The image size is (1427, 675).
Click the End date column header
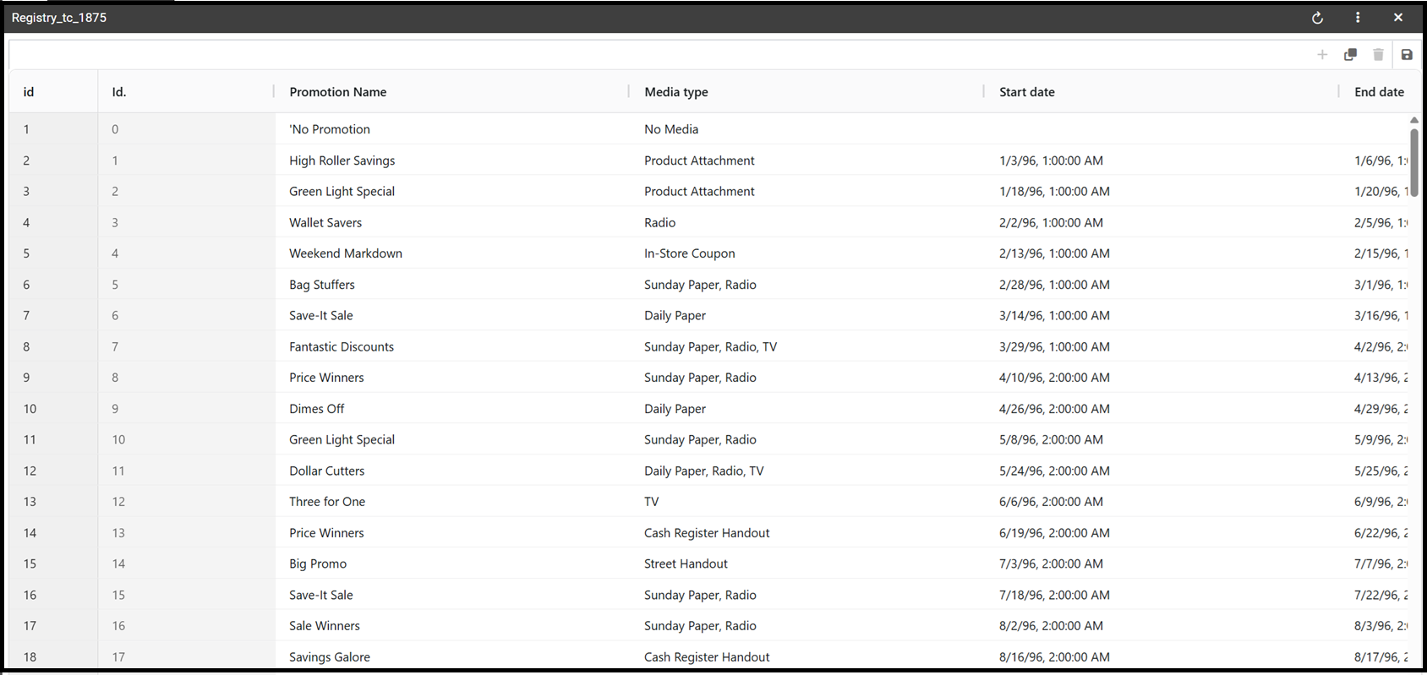pyautogui.click(x=1379, y=92)
